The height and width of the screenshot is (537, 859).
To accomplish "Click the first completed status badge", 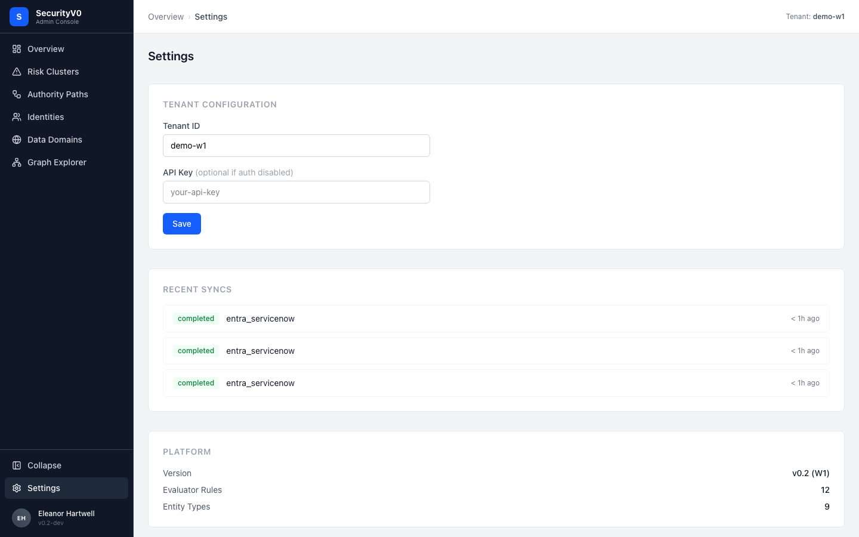I will tap(196, 319).
